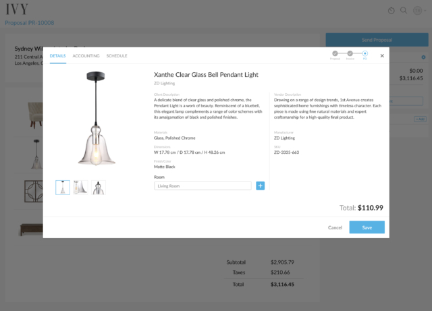Click the bold proposal Total $3,116.45 beneath Taxes
The image size is (432, 311).
click(x=282, y=284)
